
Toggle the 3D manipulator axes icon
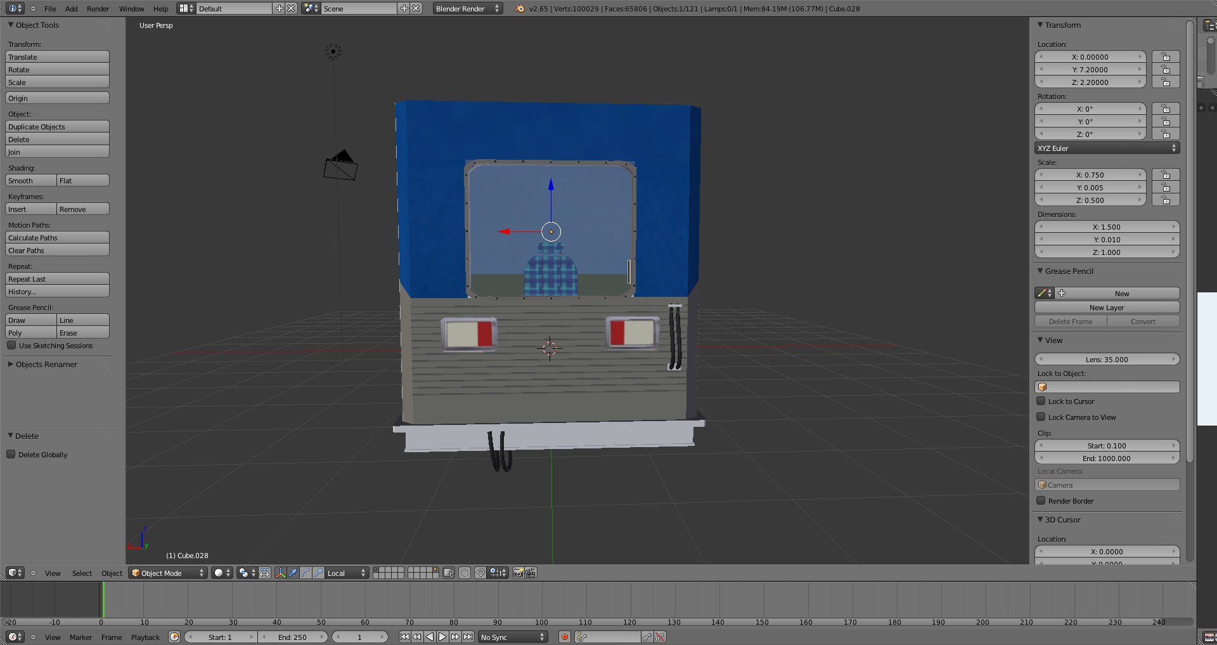coord(280,573)
